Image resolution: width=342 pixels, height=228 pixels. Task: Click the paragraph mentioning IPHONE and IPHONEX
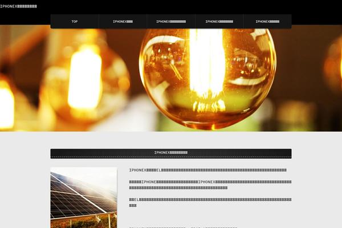pyautogui.click(x=210, y=185)
